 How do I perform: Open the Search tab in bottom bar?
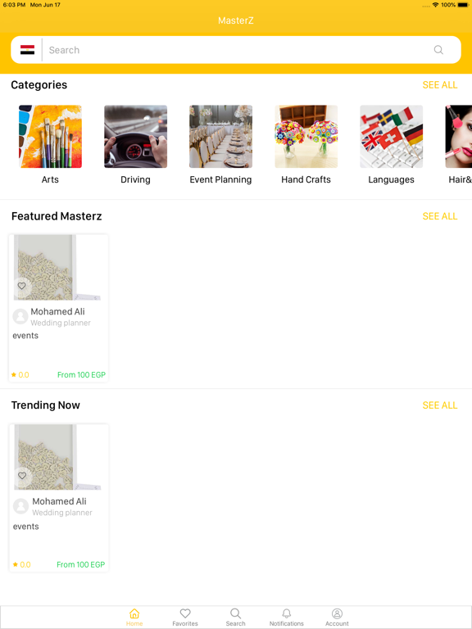pos(236,617)
